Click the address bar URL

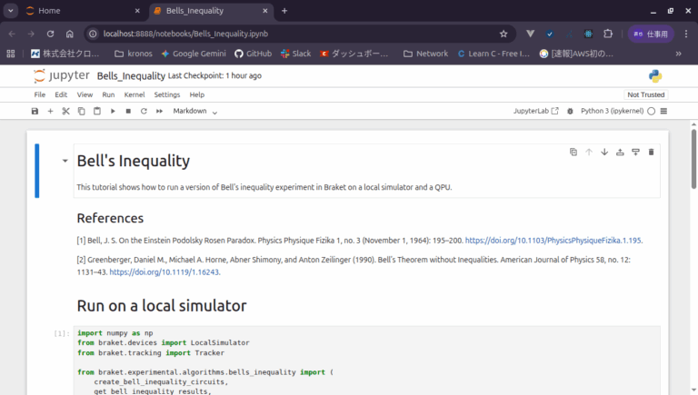(185, 34)
